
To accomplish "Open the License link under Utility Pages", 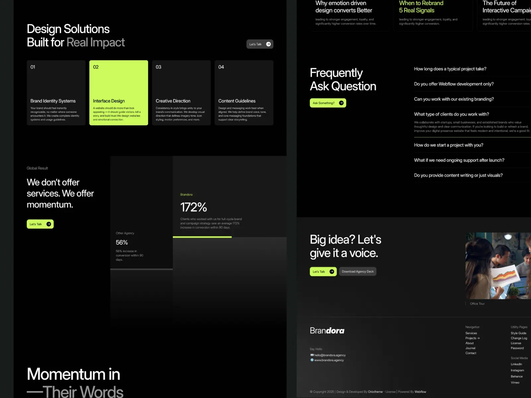I will point(516,343).
